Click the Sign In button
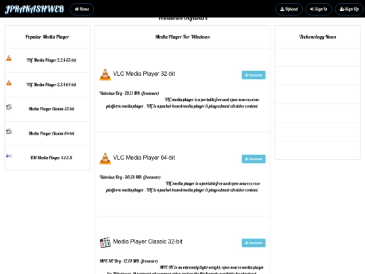This screenshot has height=274, width=365. click(318, 9)
